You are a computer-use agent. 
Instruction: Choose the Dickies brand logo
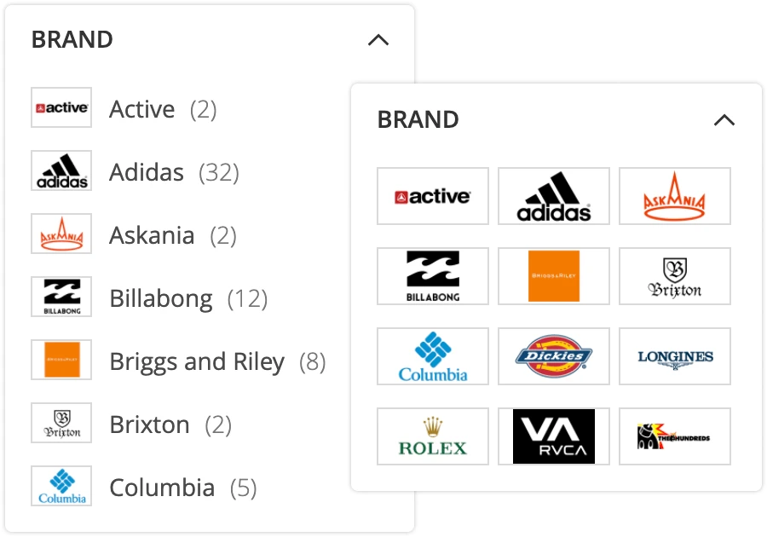coord(553,355)
